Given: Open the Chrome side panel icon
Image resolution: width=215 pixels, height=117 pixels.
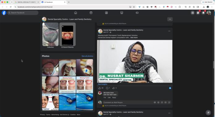Looking at the screenshot, I should (x=198, y=7).
